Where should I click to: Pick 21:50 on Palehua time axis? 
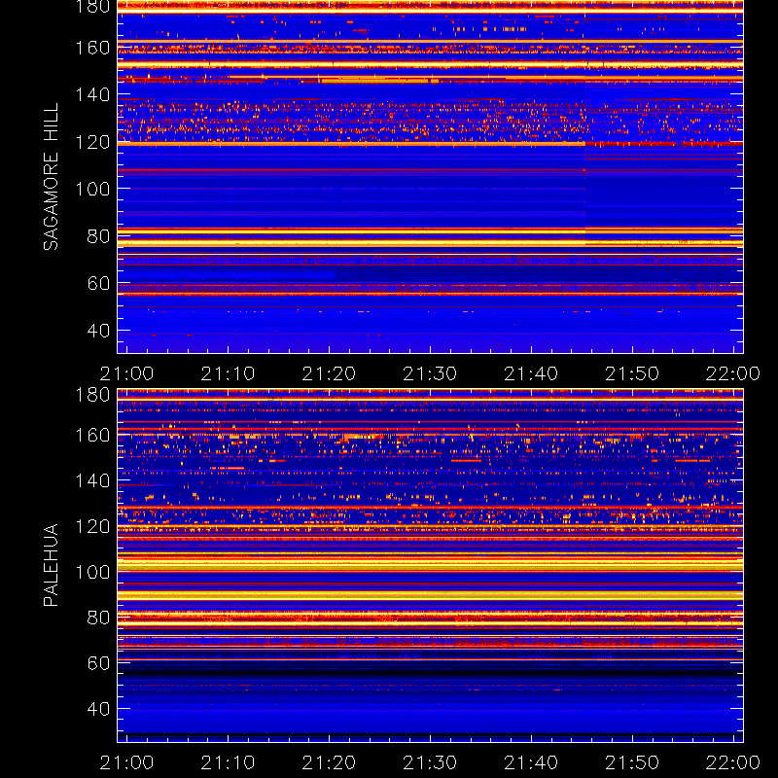coord(632,762)
